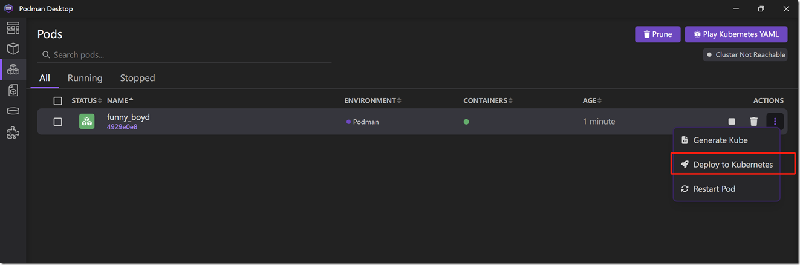Screen dimensions: 800x265
Task: Choose Deploy to Kubernetes from menu
Action: [x=732, y=165]
